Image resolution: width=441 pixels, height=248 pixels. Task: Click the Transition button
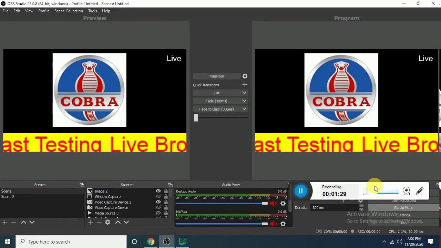click(x=217, y=76)
